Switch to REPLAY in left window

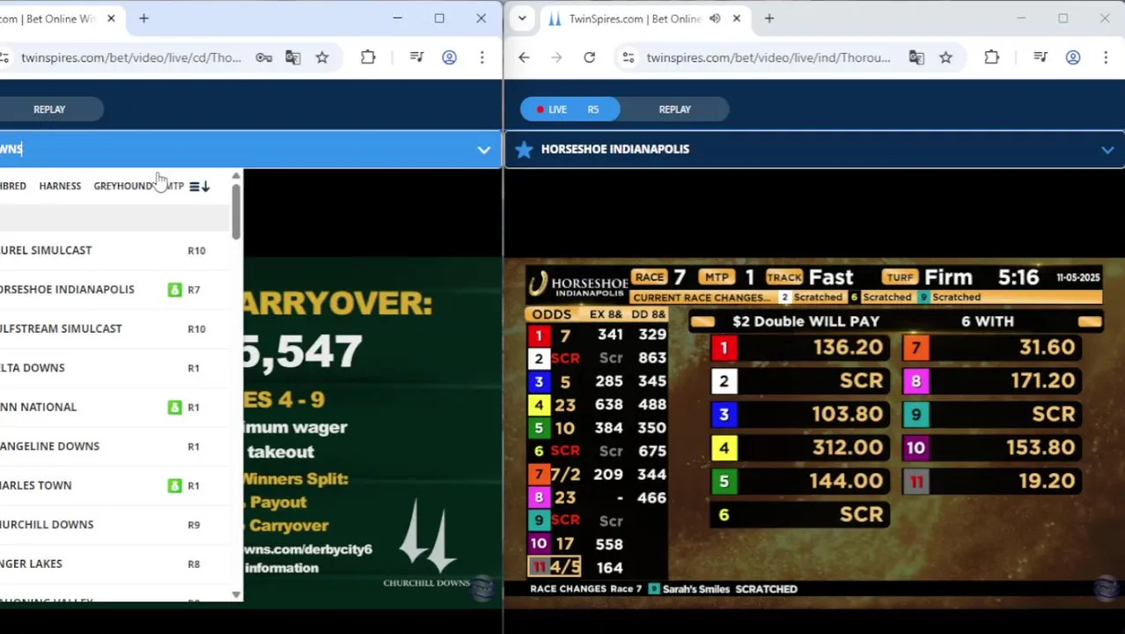pyautogui.click(x=49, y=109)
